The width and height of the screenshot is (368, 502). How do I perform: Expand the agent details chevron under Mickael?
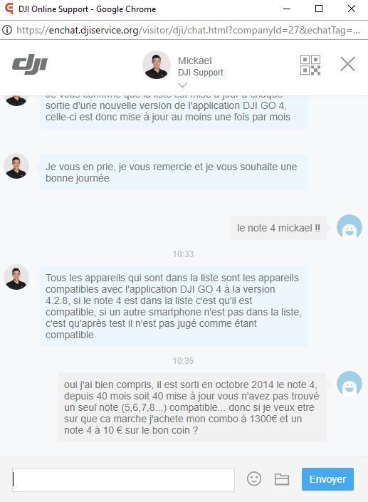pos(182,85)
